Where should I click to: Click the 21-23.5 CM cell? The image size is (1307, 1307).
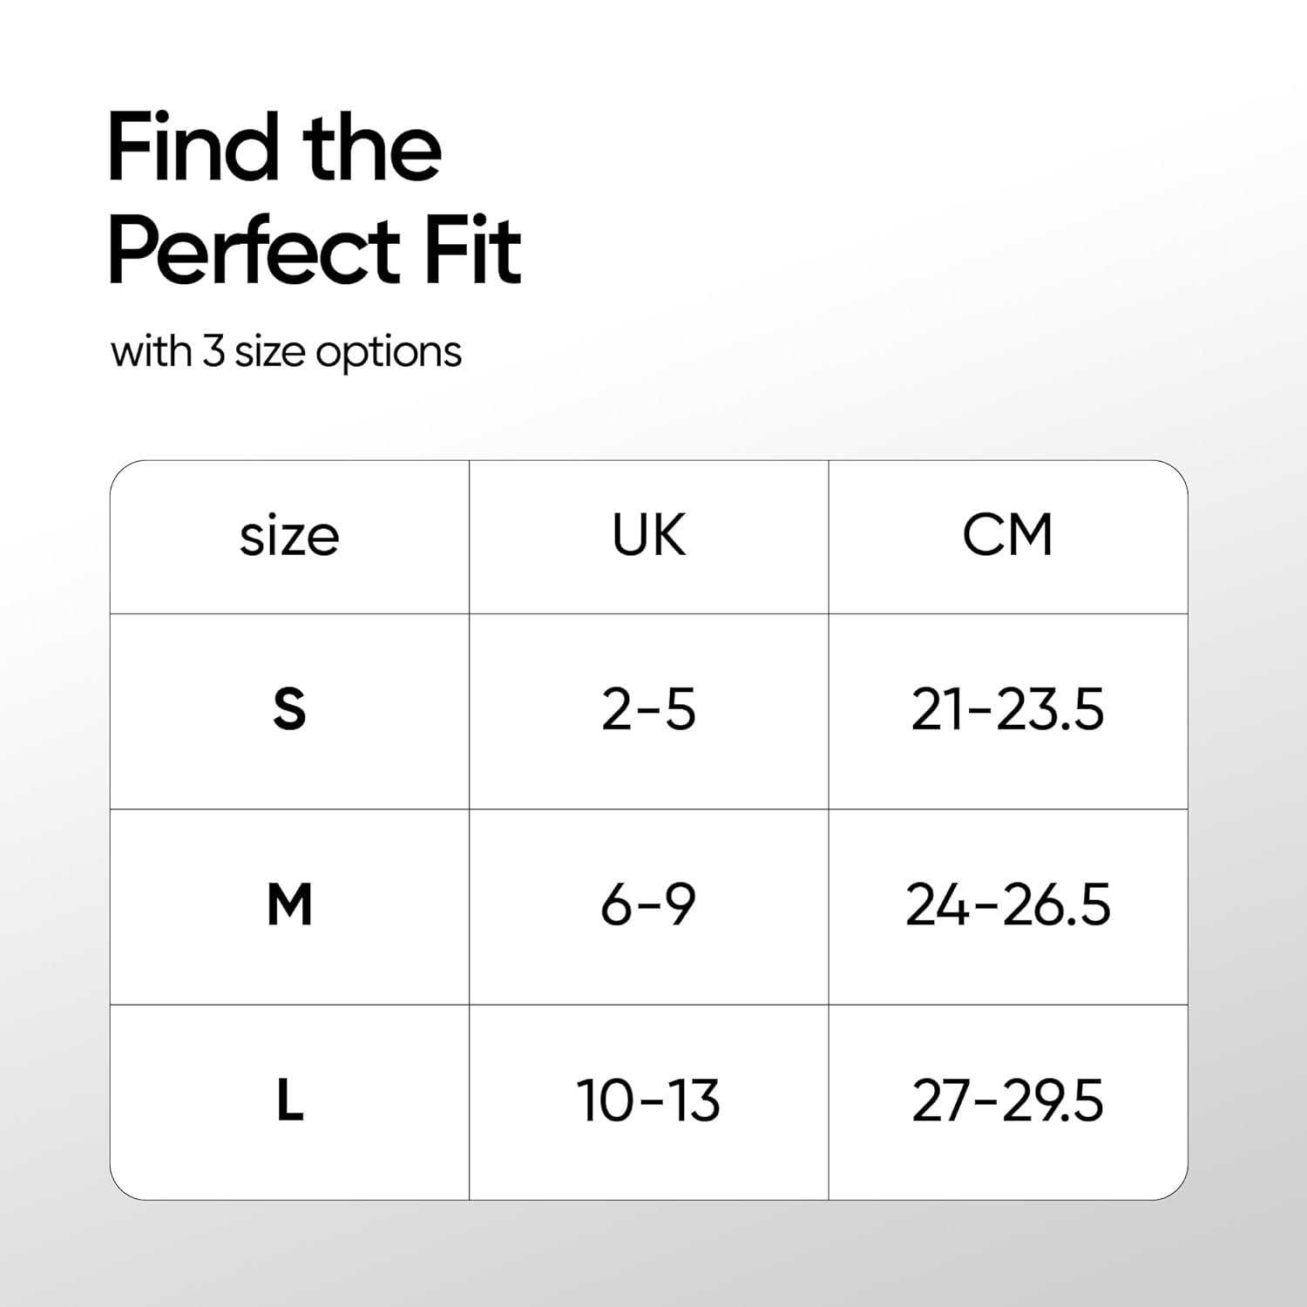click(x=1008, y=710)
